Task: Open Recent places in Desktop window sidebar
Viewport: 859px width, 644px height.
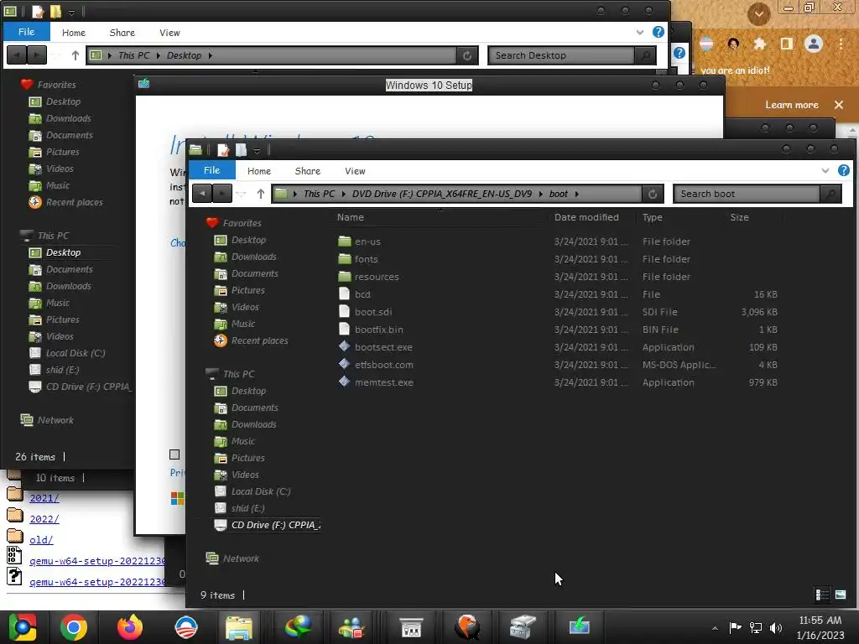Action: pyautogui.click(x=74, y=202)
